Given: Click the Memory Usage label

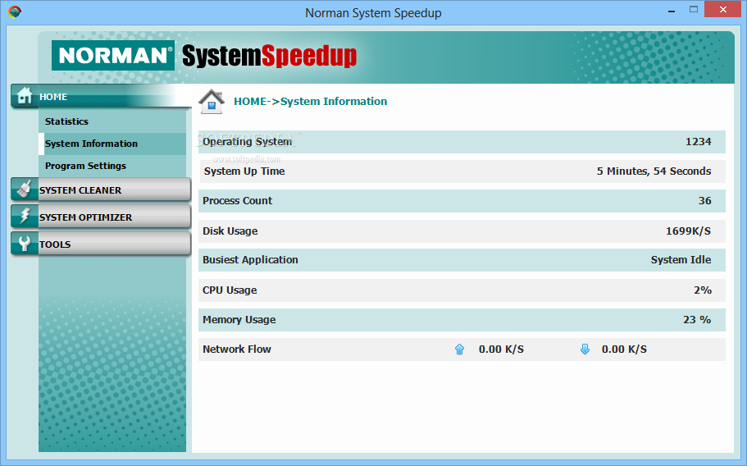Looking at the screenshot, I should pyautogui.click(x=239, y=320).
